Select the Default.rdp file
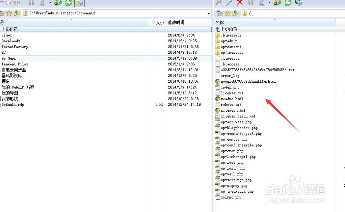 tap(12, 105)
